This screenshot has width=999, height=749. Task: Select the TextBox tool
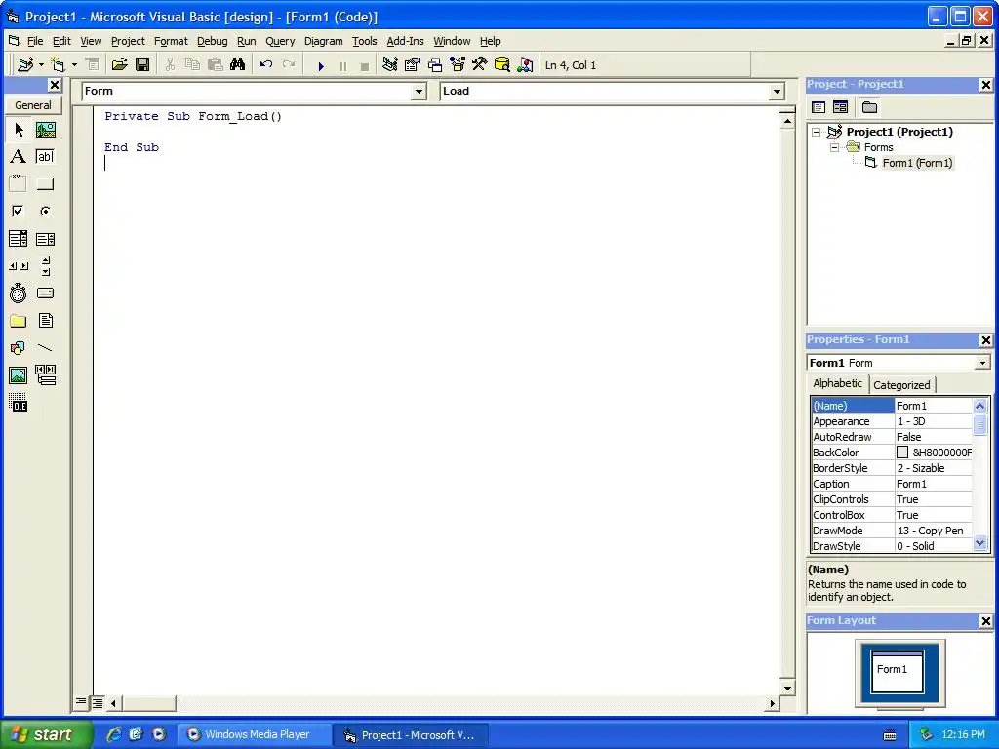point(45,157)
